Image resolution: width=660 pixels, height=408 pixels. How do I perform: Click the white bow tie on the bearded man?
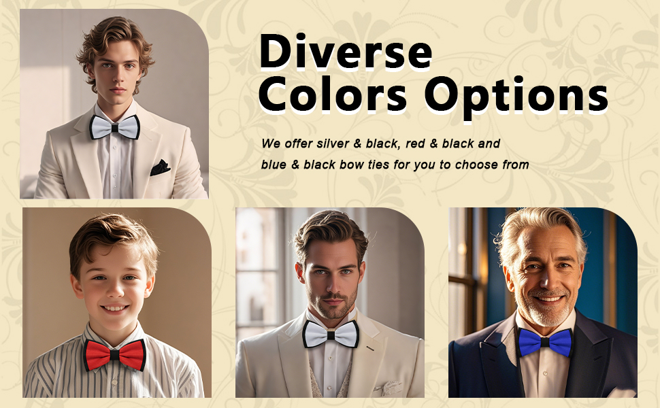(x=331, y=334)
